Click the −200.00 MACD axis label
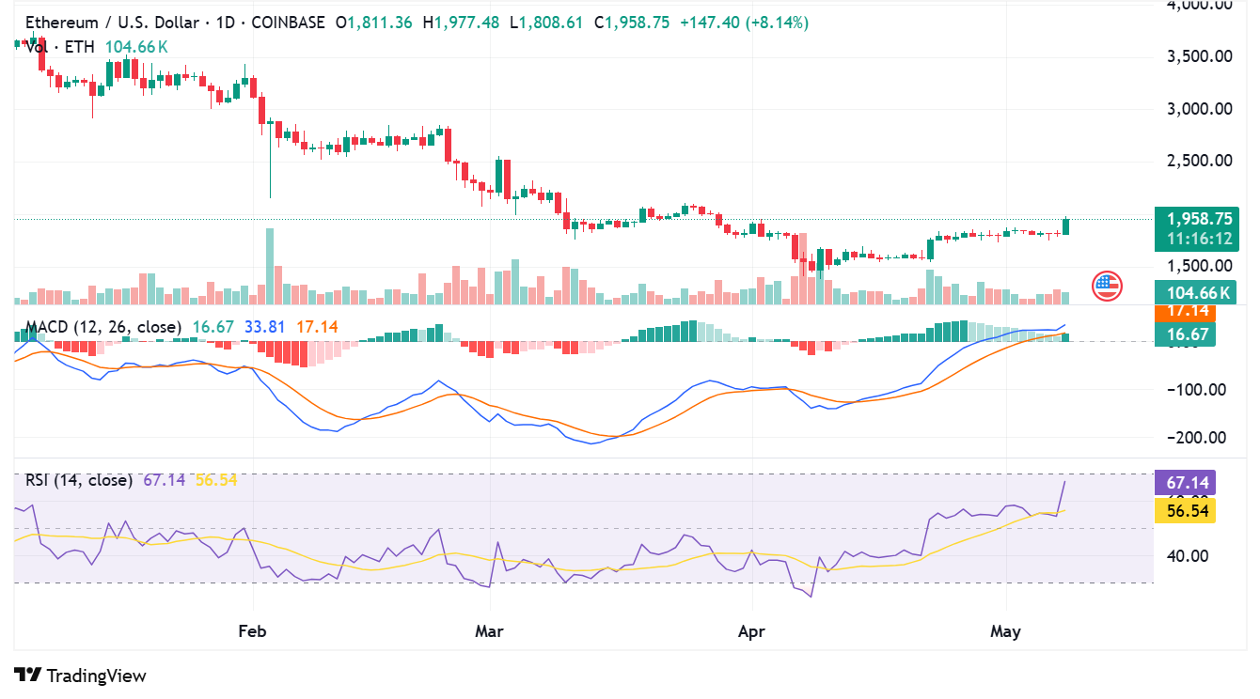This screenshot has width=1260, height=699. pyautogui.click(x=1198, y=438)
